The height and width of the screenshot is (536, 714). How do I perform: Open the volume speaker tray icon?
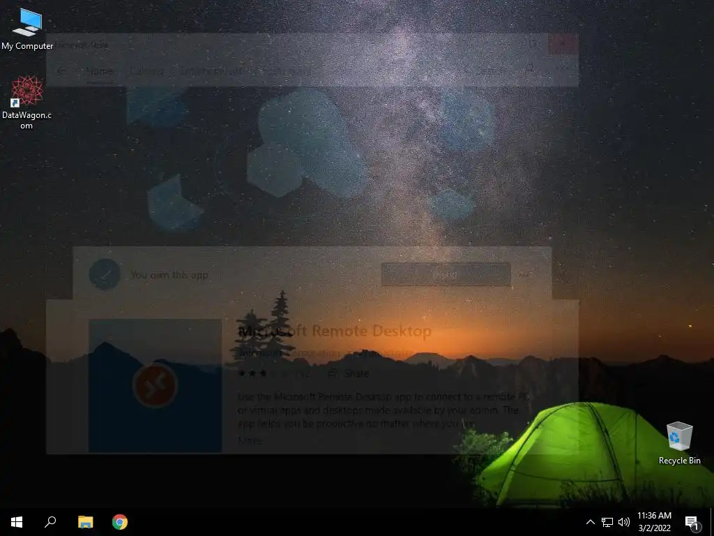(624, 522)
